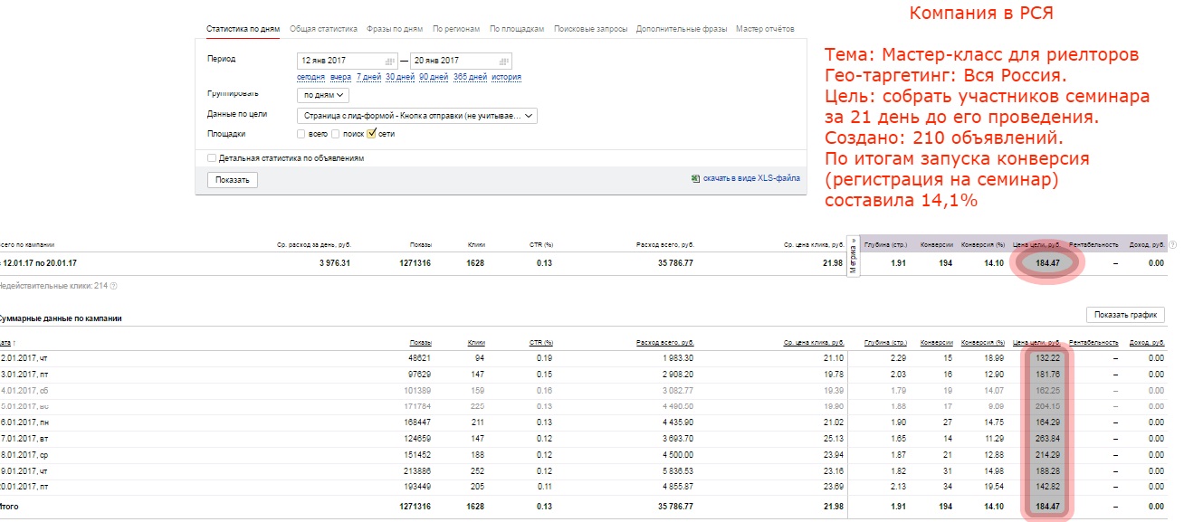This screenshot has height=522, width=1184.
Task: Open the по дням grouping dropdown
Action: pos(323,95)
